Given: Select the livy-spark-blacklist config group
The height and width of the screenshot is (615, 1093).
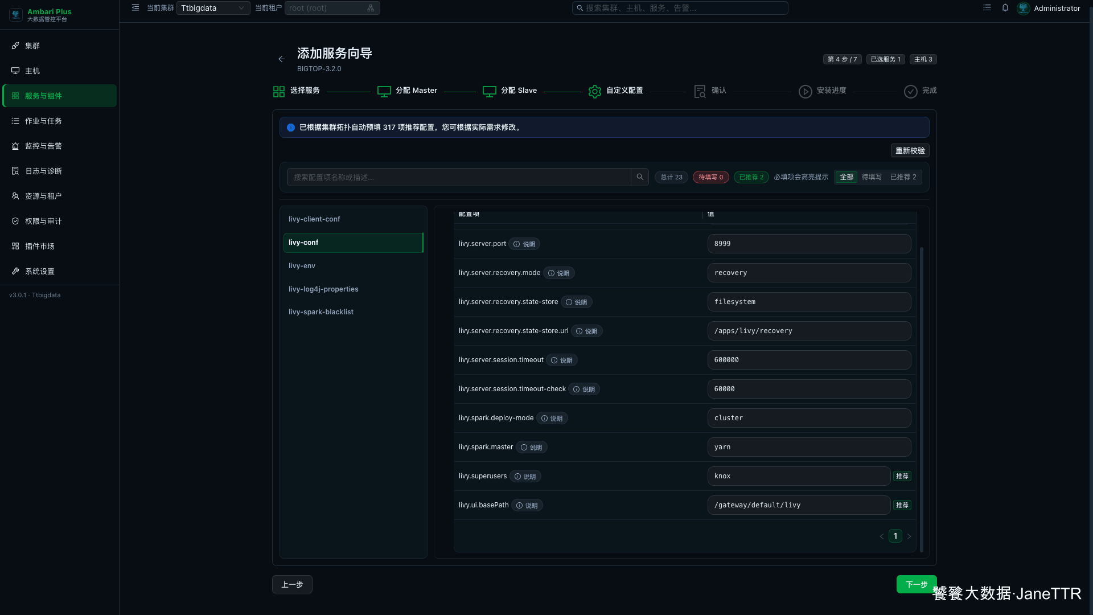Looking at the screenshot, I should point(353,312).
